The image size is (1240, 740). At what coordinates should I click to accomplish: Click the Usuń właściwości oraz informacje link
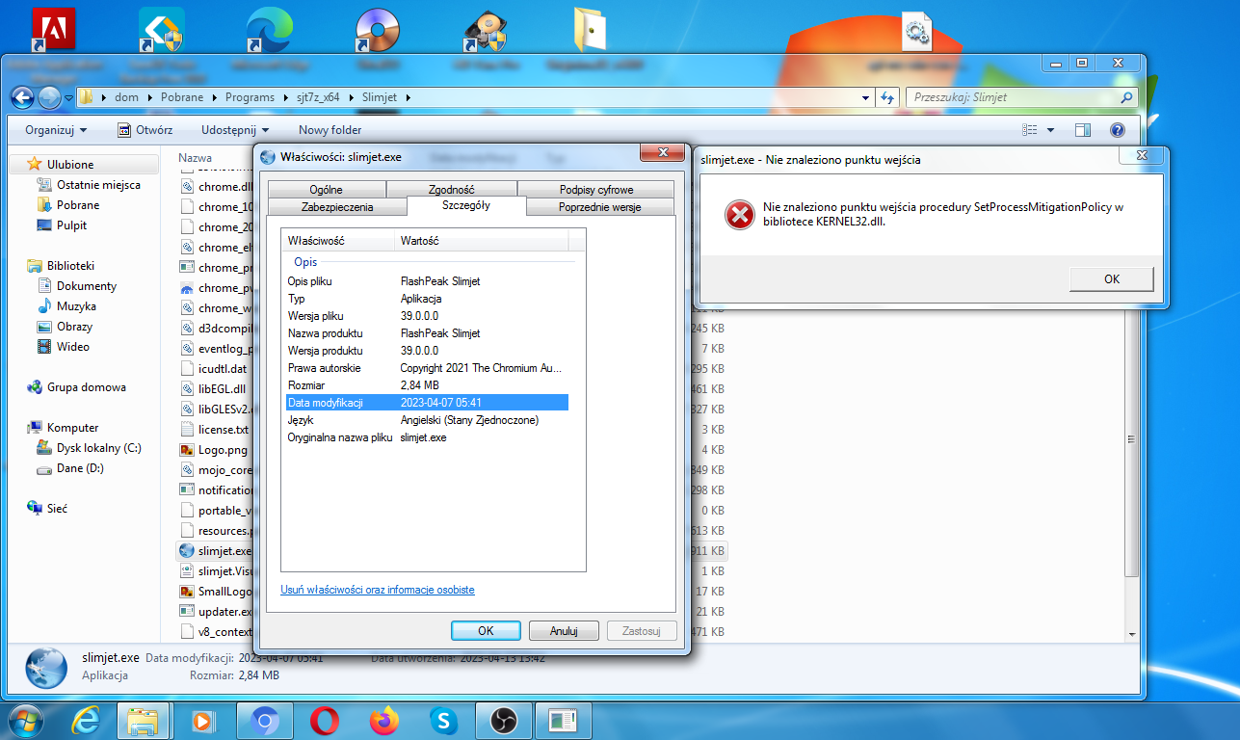click(x=378, y=590)
